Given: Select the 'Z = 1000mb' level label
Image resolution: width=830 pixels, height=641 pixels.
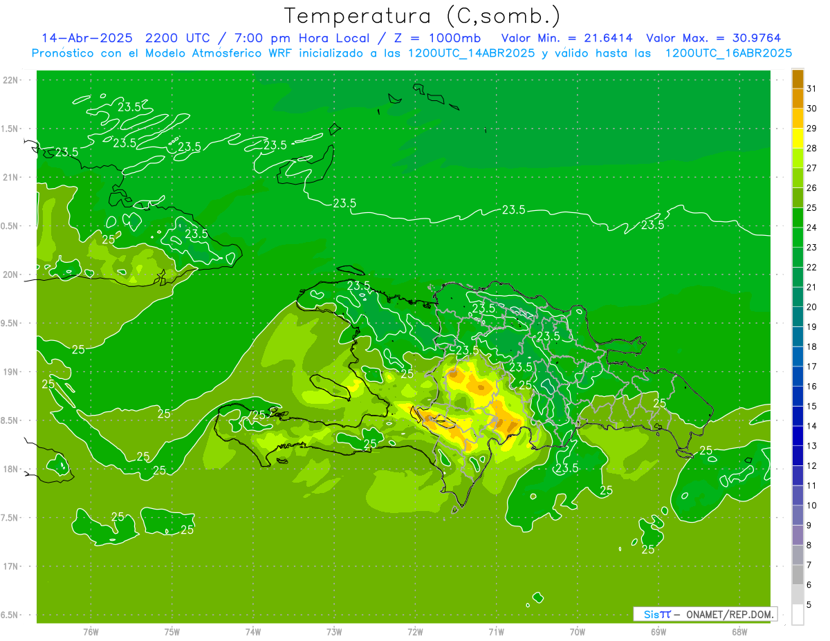Looking at the screenshot, I should 436,38.
